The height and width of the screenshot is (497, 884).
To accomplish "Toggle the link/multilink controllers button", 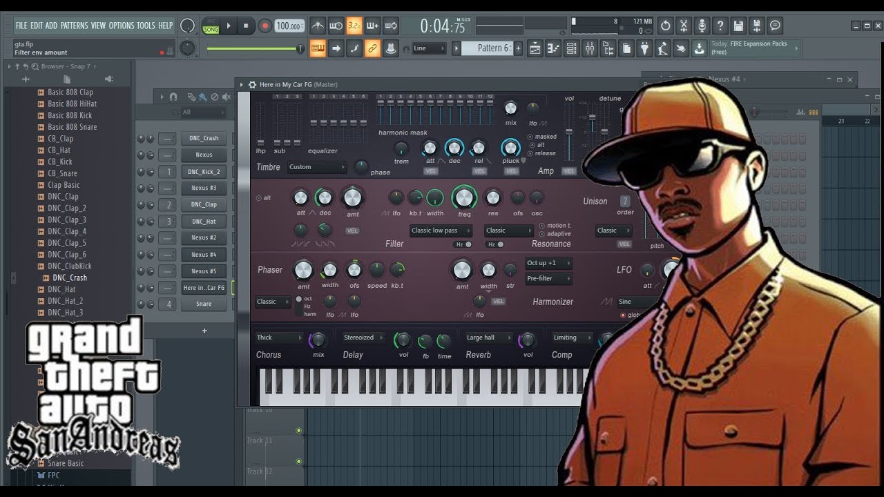I will pos(372,48).
